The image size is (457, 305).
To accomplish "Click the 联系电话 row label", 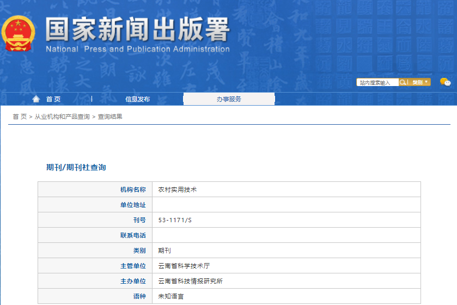I will [133, 235].
